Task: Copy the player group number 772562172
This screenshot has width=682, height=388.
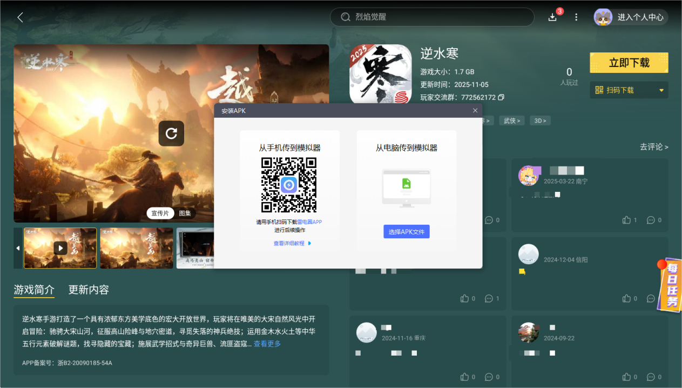Action: pyautogui.click(x=501, y=97)
